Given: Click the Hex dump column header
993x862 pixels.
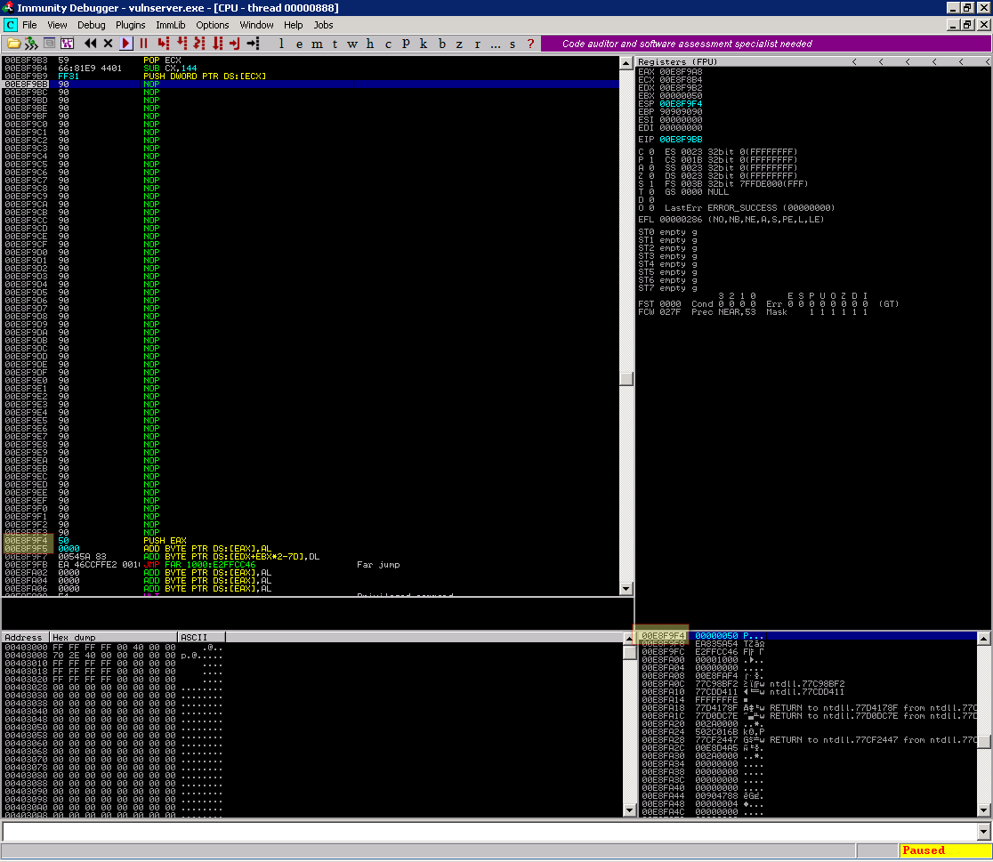Looking at the screenshot, I should tap(114, 637).
